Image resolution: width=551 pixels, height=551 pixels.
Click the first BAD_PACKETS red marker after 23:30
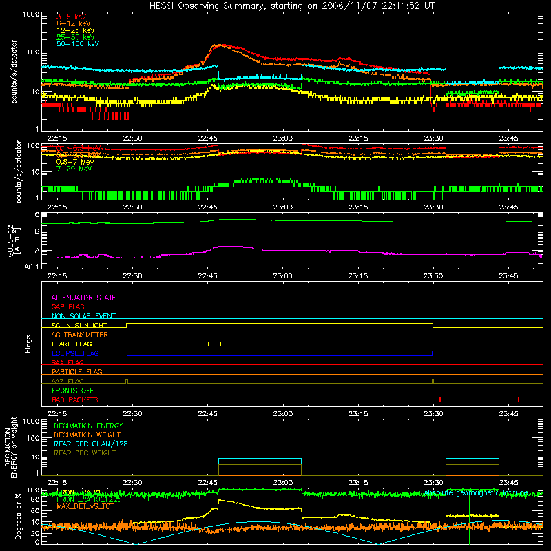[440, 399]
